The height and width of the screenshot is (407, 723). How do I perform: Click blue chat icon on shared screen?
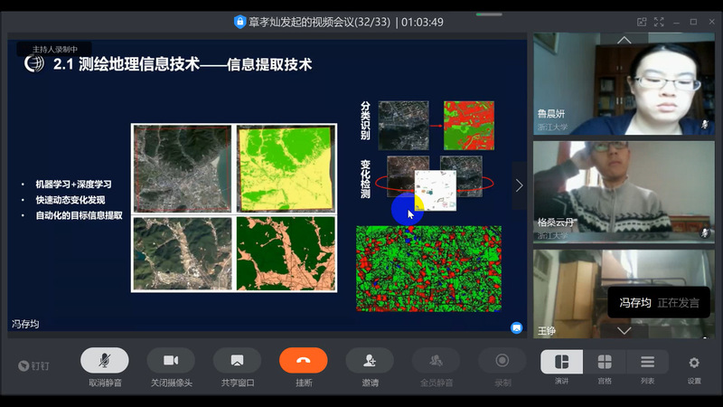516,327
